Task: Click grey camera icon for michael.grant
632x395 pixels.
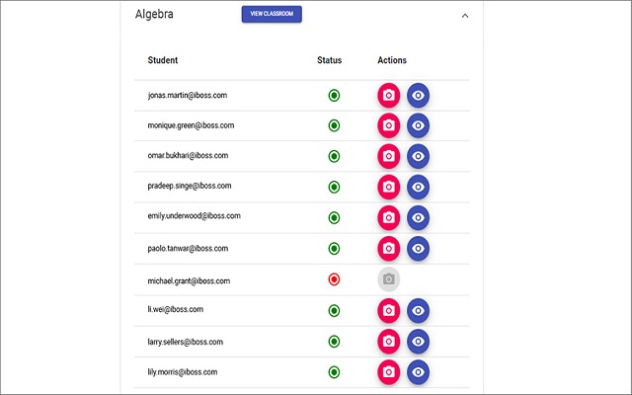Action: [388, 279]
